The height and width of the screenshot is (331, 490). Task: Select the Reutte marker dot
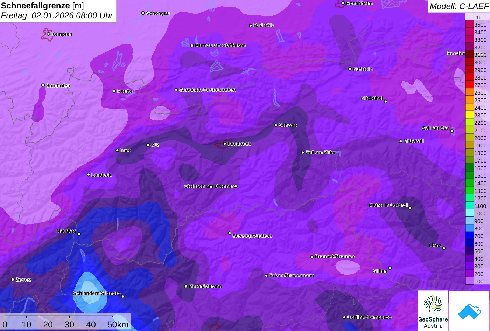click(114, 91)
